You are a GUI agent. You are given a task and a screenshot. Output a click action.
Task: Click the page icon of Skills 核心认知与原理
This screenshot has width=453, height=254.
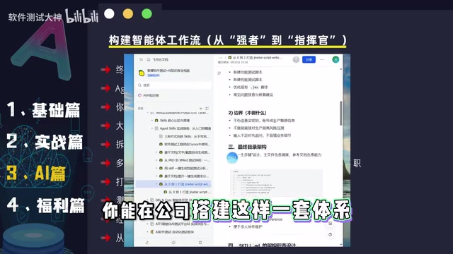[x=156, y=121]
